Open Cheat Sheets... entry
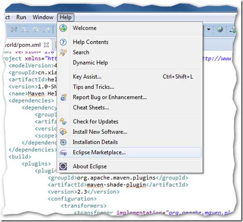 [x=130, y=107]
